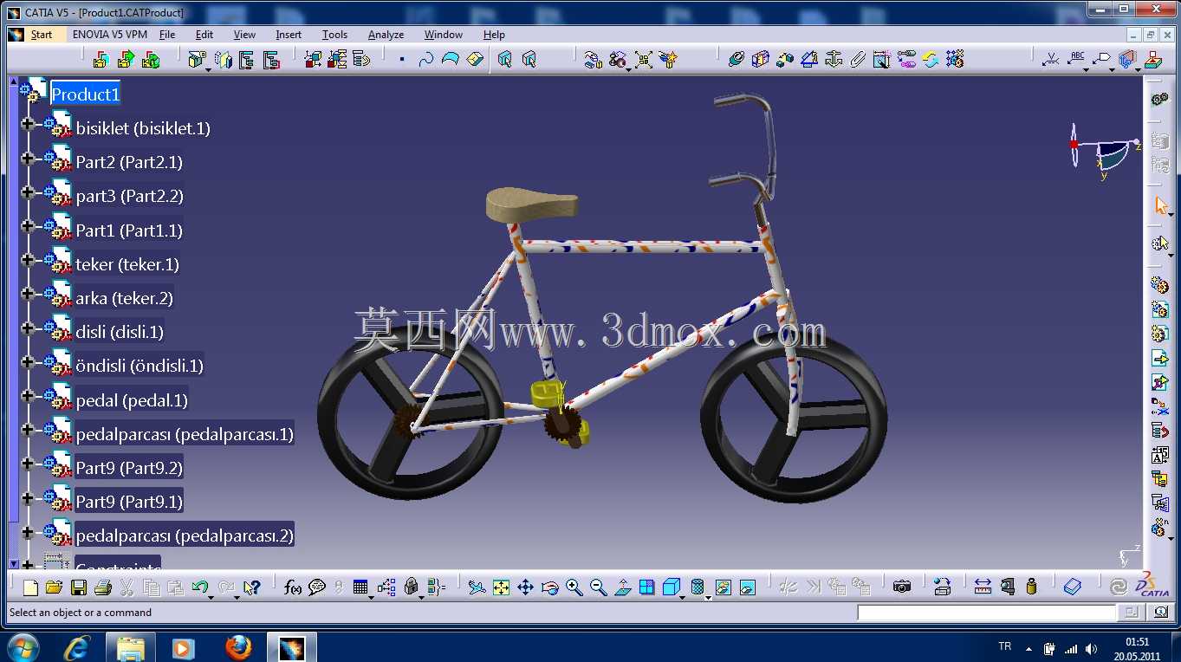Click the Fly mode airplane icon
The height and width of the screenshot is (662, 1181).
tap(477, 587)
